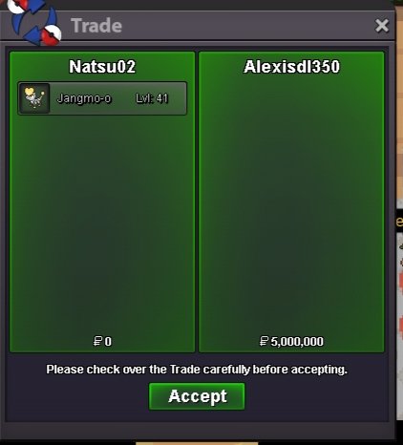Click the Lvl: 41 label
The height and width of the screenshot is (445, 403).
(152, 98)
